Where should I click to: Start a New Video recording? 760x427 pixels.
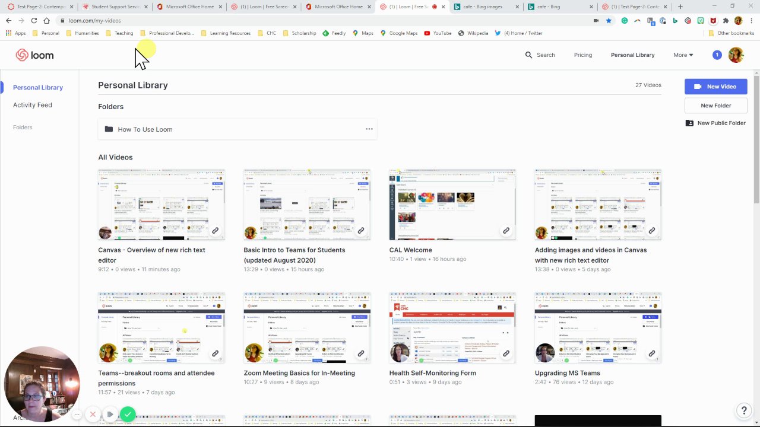715,87
